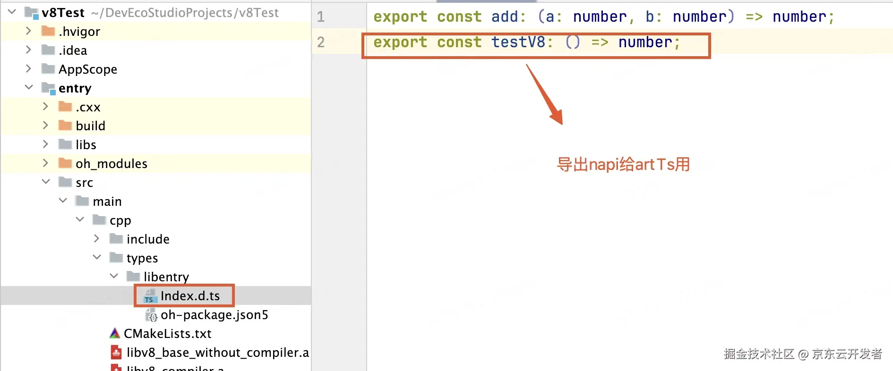
Task: Click line number 2 in gutter
Action: click(x=321, y=42)
